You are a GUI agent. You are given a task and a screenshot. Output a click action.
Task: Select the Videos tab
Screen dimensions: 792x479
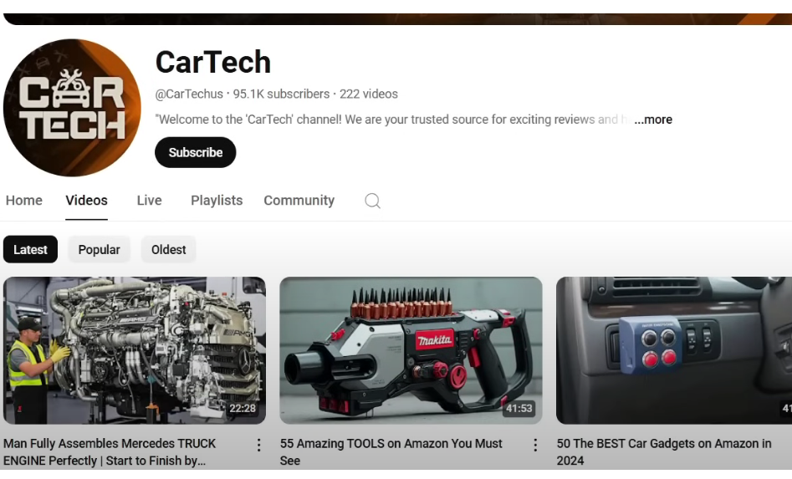[87, 201]
